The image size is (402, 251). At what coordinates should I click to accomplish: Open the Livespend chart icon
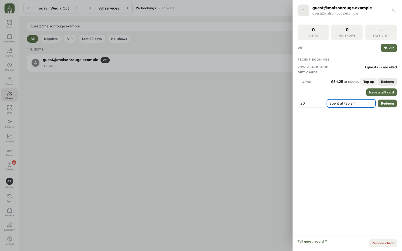pos(9,138)
